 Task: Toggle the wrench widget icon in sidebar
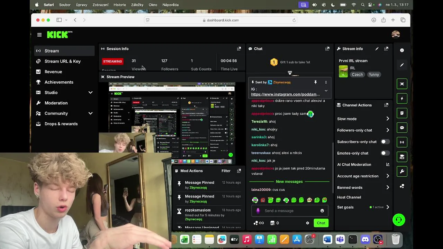point(402,172)
